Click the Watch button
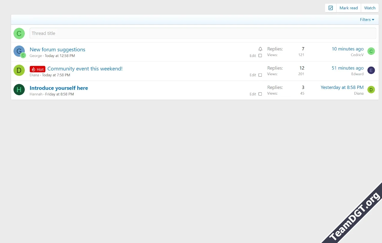Screen dimensions: 382x243 [x=370, y=8]
